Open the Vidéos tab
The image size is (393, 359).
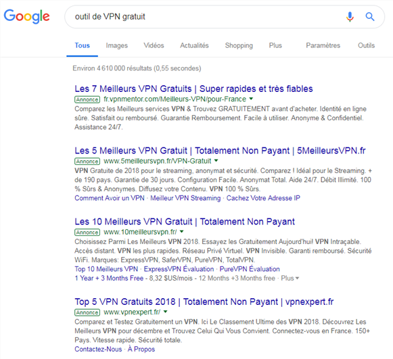point(154,45)
